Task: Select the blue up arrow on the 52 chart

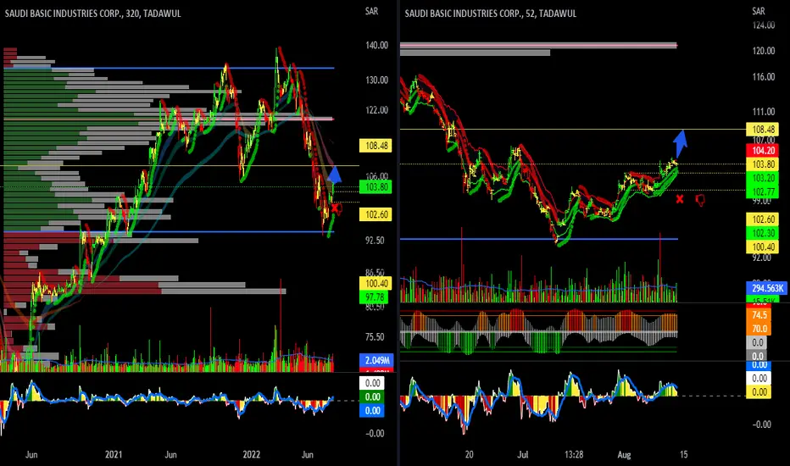Action: pos(680,143)
